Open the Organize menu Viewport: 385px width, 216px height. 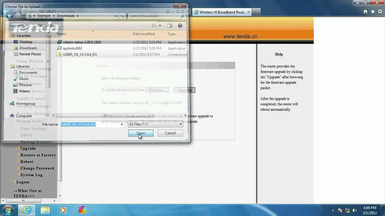pyautogui.click(x=19, y=25)
